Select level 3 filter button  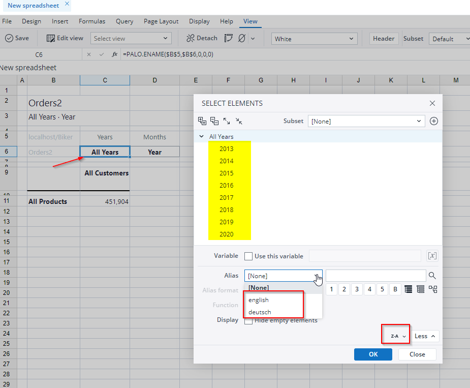(x=357, y=289)
